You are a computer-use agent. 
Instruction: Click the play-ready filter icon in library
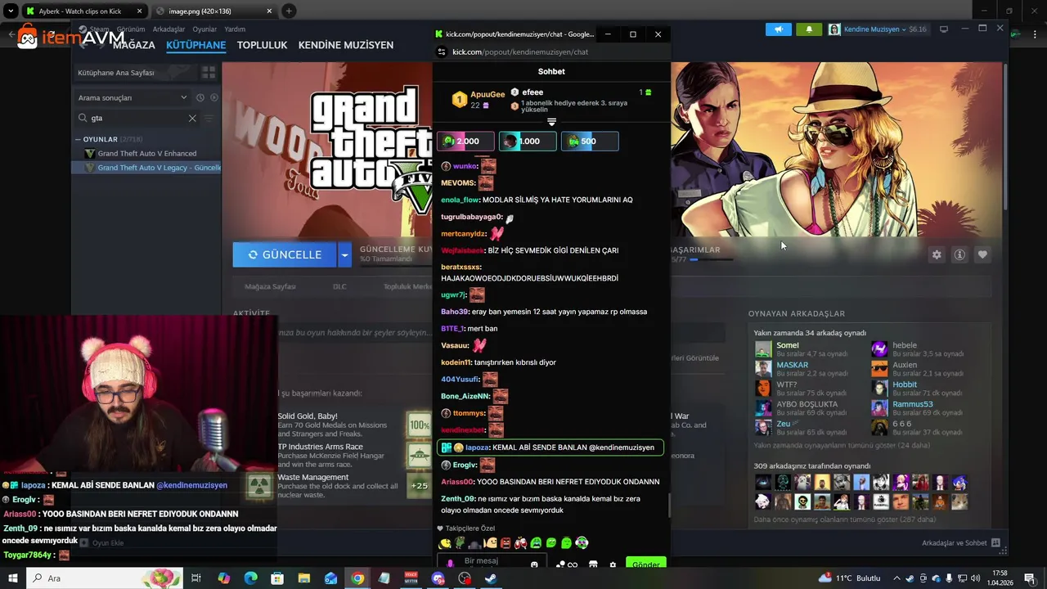coord(214,97)
